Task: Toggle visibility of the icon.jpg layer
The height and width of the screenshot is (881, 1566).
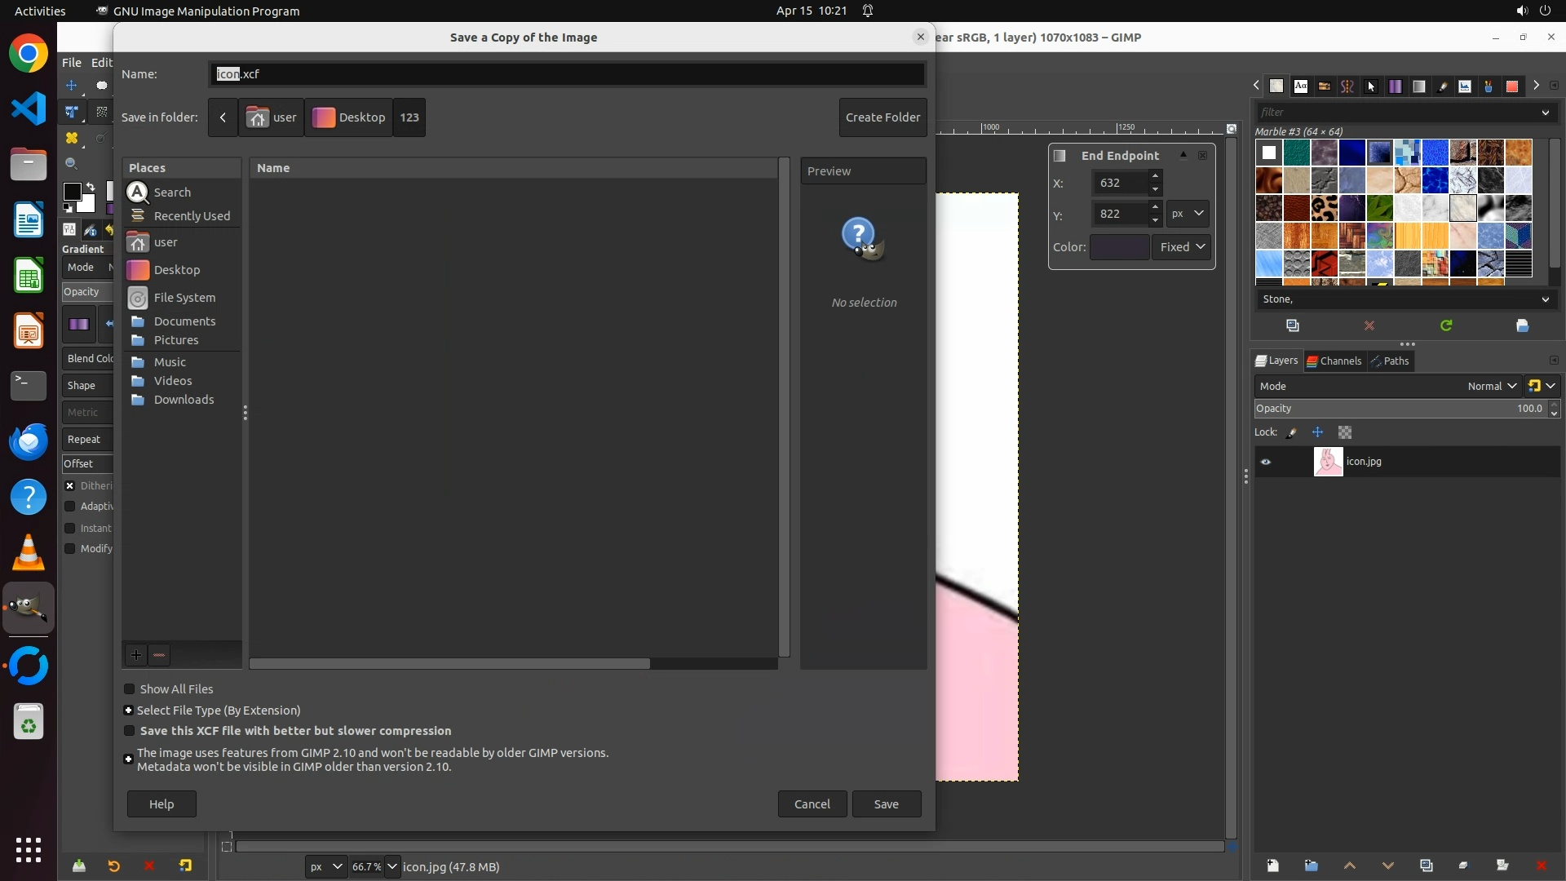Action: pyautogui.click(x=1266, y=462)
